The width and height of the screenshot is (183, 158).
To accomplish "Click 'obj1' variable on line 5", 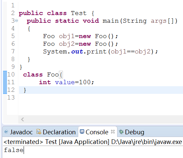I will click(67, 36).
